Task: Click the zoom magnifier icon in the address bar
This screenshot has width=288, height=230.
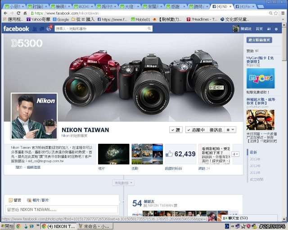Action: coord(270,13)
